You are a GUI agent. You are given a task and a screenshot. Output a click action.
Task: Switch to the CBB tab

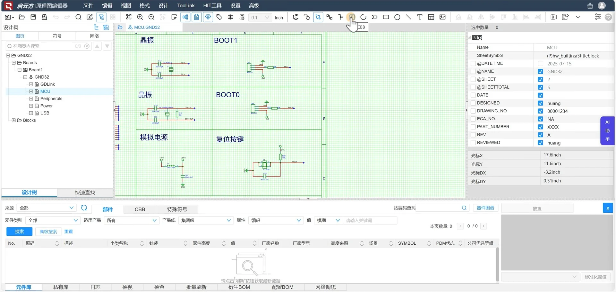point(140,209)
